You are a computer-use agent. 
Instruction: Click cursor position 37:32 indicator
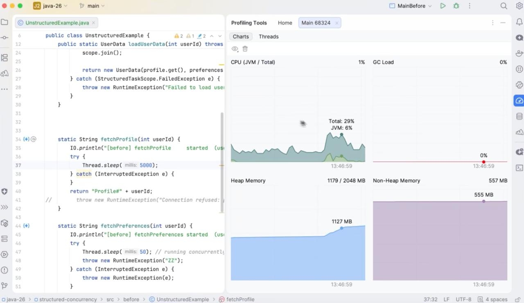pos(431,299)
